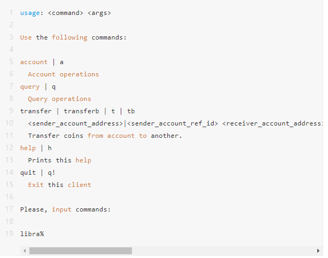Click the horizontal scrollbar thumb

[x=81, y=251]
